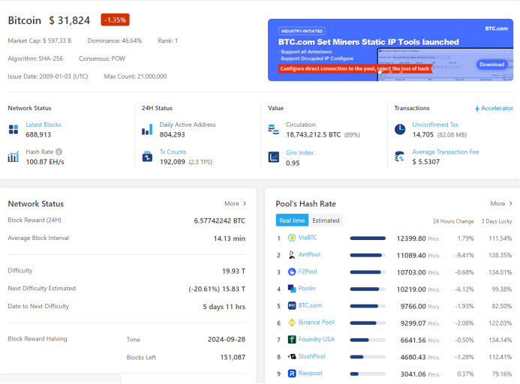Click the Poolin logo icon
Image resolution: width=520 pixels, height=384 pixels.
click(x=292, y=289)
